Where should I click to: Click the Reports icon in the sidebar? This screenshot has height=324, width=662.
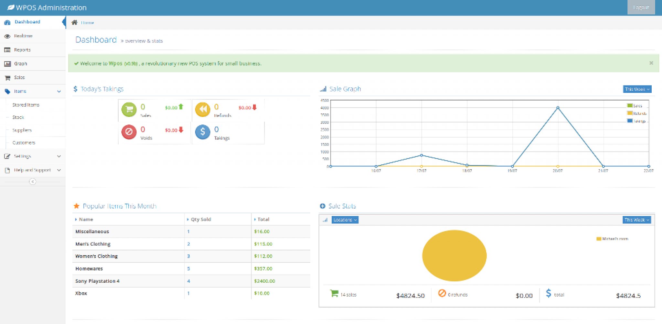[x=7, y=50]
